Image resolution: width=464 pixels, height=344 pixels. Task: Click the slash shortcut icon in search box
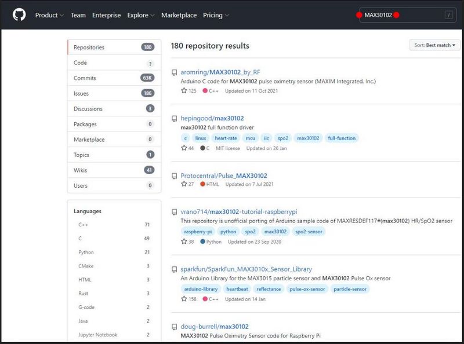click(448, 15)
